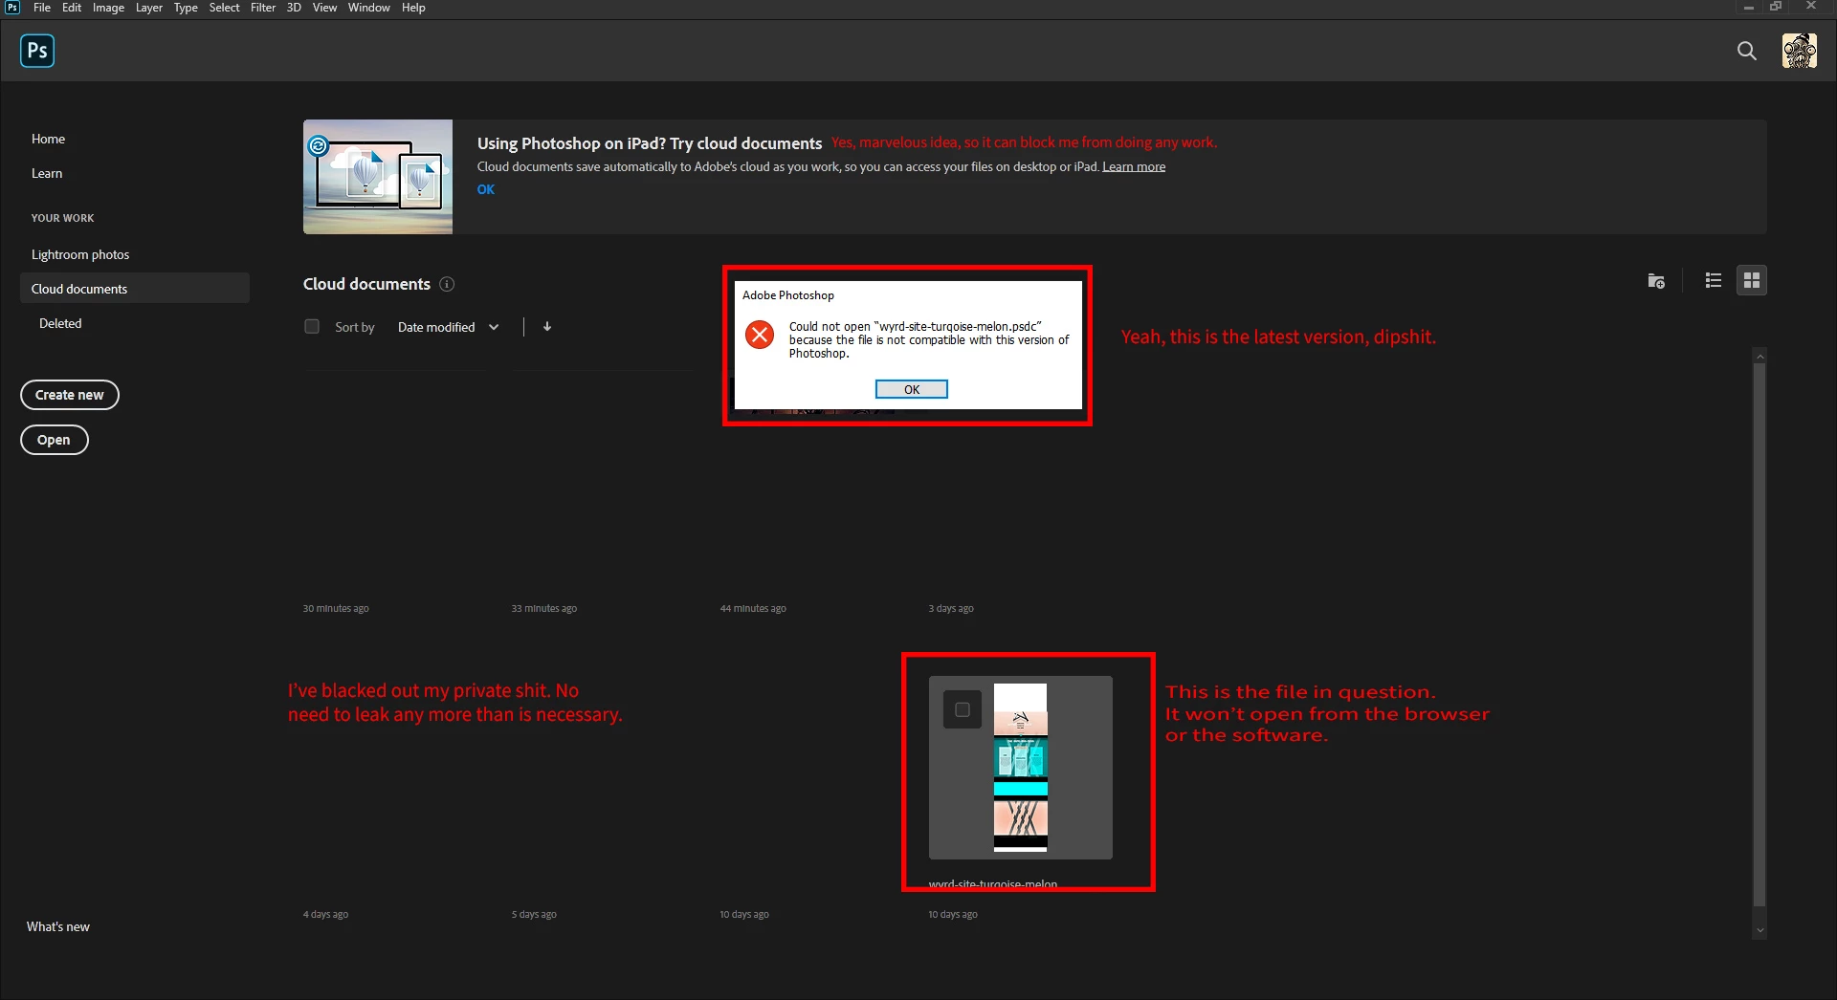
Task: Follow the Learn more link
Action: (x=1134, y=166)
